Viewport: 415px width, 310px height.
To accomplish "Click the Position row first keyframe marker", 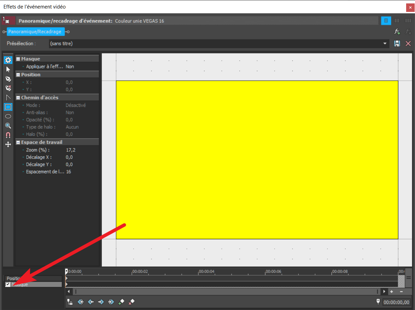I will tap(66, 278).
